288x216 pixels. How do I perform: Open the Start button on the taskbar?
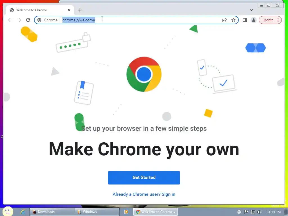(x=8, y=211)
